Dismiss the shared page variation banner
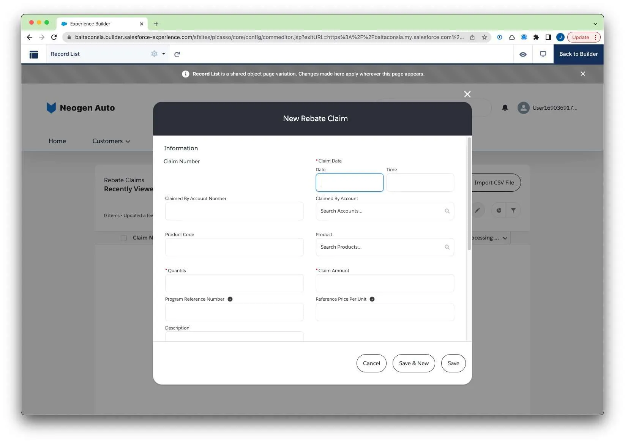 (x=582, y=74)
